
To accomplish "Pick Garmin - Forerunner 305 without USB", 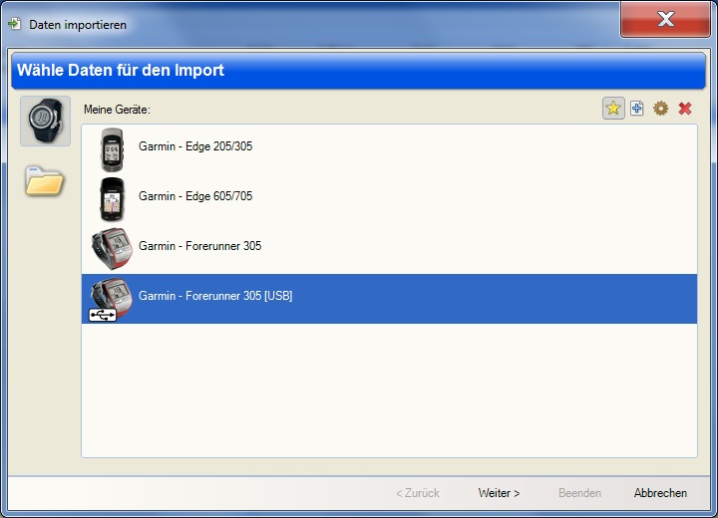I will (199, 246).
